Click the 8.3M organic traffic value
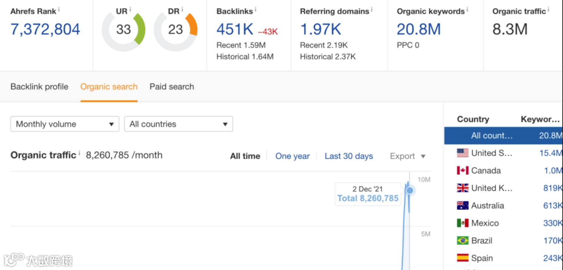The image size is (563, 270). coord(510,29)
